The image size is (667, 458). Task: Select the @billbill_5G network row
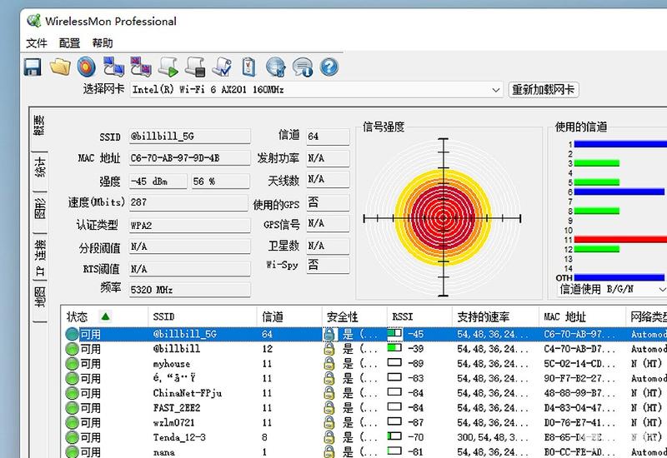pos(364,334)
